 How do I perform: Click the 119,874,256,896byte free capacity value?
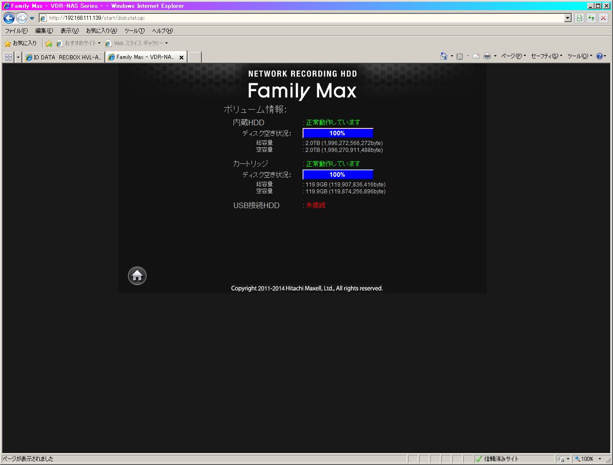coord(357,192)
